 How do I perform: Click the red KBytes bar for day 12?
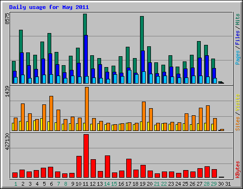93,169
